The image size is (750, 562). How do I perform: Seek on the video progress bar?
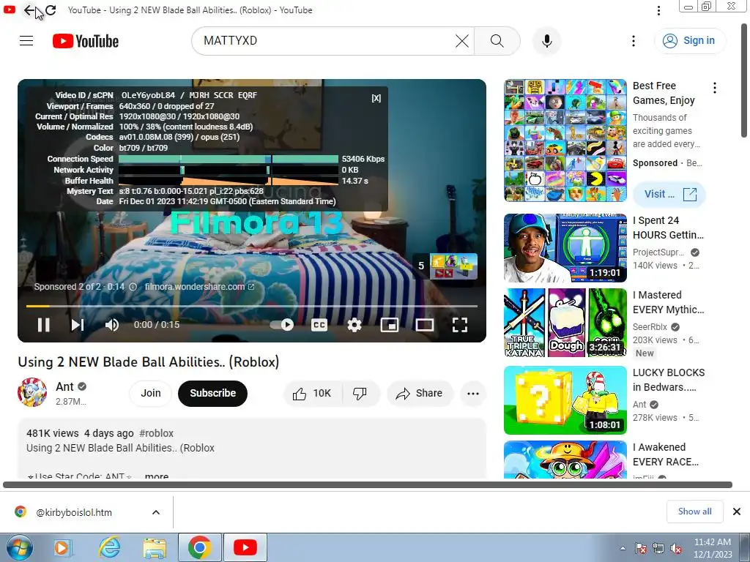(x=252, y=306)
